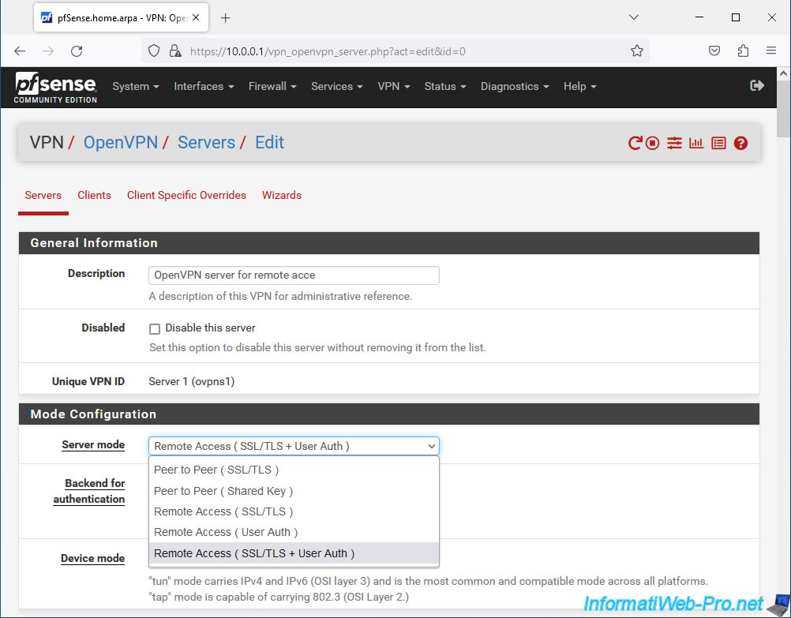
Task: Click the stop service icon
Action: pyautogui.click(x=652, y=144)
